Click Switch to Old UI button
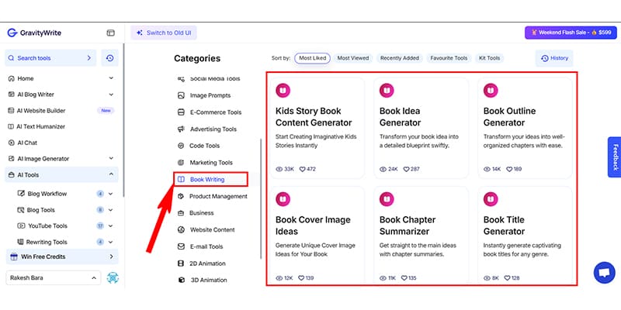This screenshot has width=621, height=310. (x=164, y=33)
